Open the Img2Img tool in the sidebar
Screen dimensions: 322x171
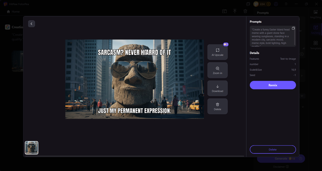[x=316, y=14]
